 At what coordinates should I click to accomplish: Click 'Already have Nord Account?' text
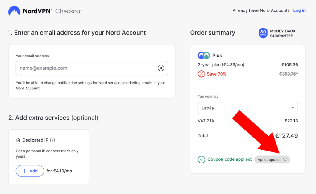(x=261, y=10)
